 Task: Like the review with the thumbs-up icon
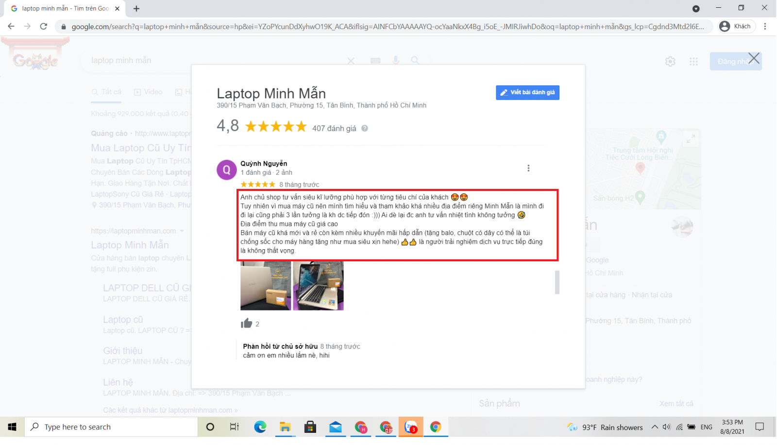pyautogui.click(x=247, y=324)
